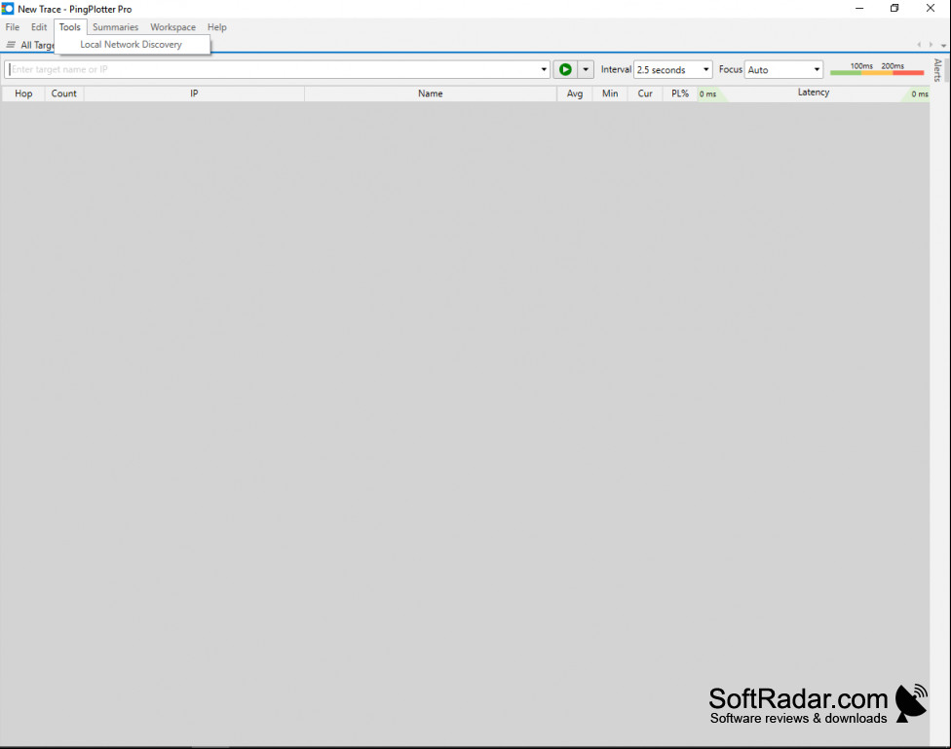Start the trace with the green play button

tap(565, 70)
